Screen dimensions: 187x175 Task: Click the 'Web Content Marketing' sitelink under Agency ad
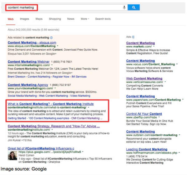pyautogui.click(x=53, y=96)
